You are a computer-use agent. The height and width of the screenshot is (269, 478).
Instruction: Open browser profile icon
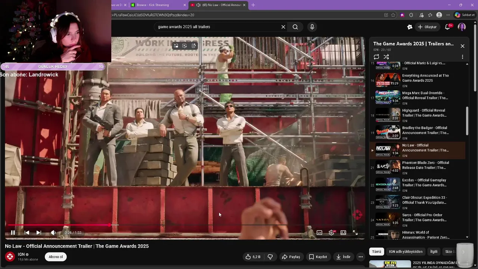click(x=439, y=15)
